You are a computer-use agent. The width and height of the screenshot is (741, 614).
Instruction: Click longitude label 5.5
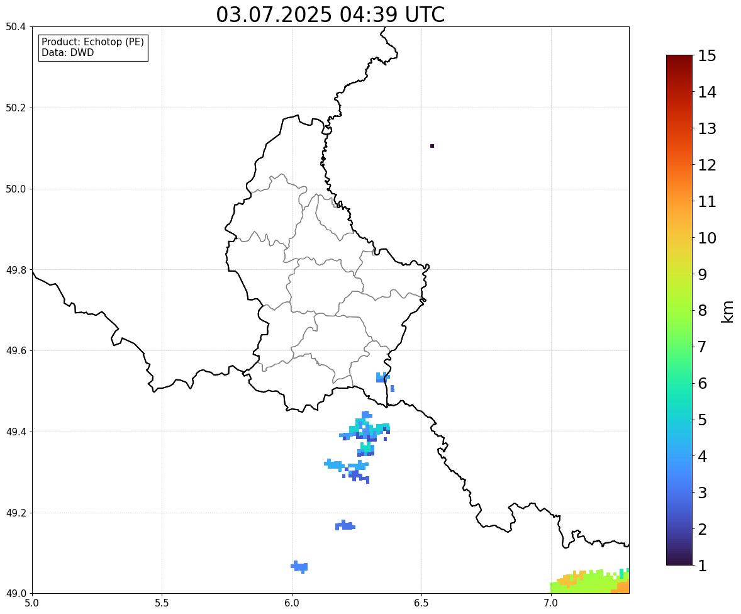(162, 603)
